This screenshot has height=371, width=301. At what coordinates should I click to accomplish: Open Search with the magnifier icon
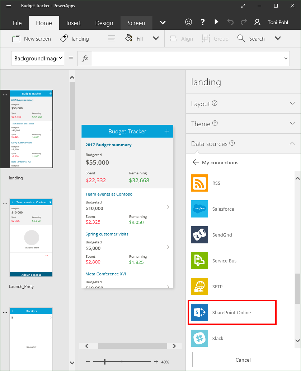click(241, 38)
